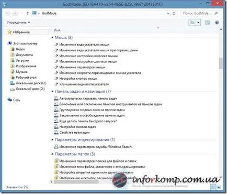Click icon beside Куда делась панель быстрого запуска?

click(56, 121)
